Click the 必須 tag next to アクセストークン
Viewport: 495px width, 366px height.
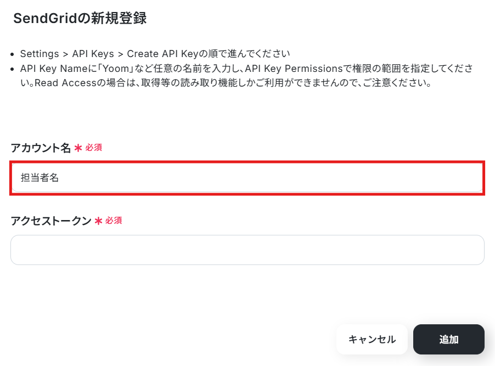[114, 221]
